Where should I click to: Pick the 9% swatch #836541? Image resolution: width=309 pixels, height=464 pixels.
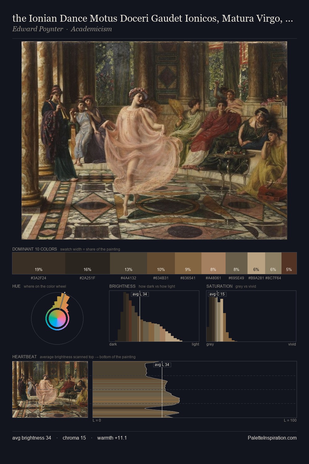point(188,263)
